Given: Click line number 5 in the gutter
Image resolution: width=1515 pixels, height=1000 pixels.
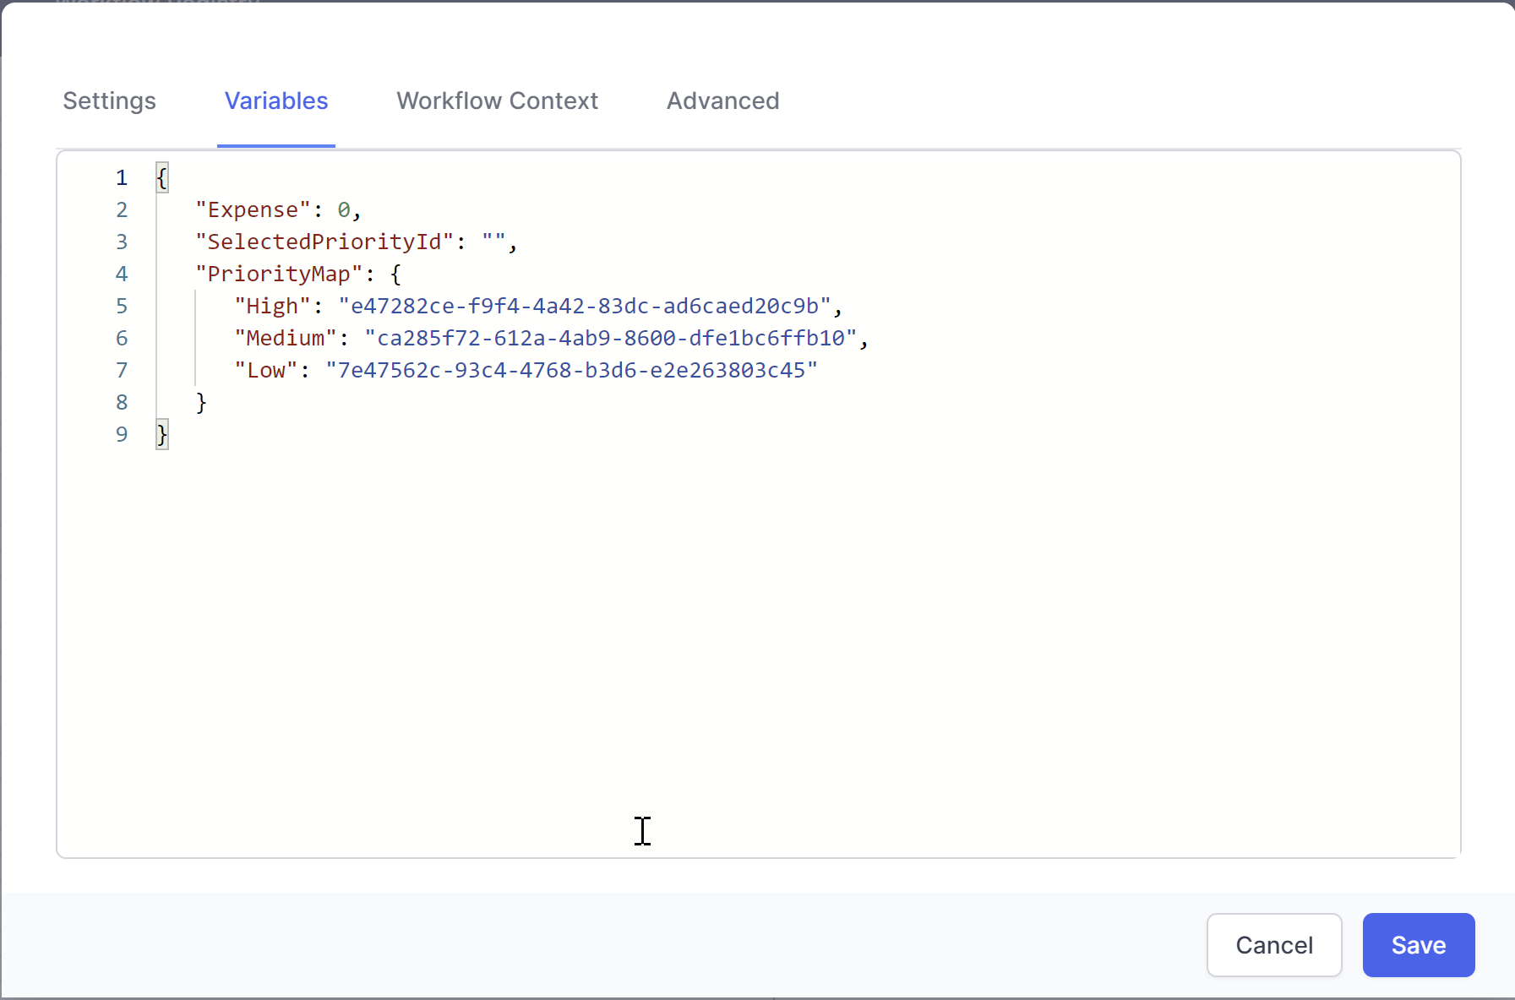Looking at the screenshot, I should click(x=122, y=306).
